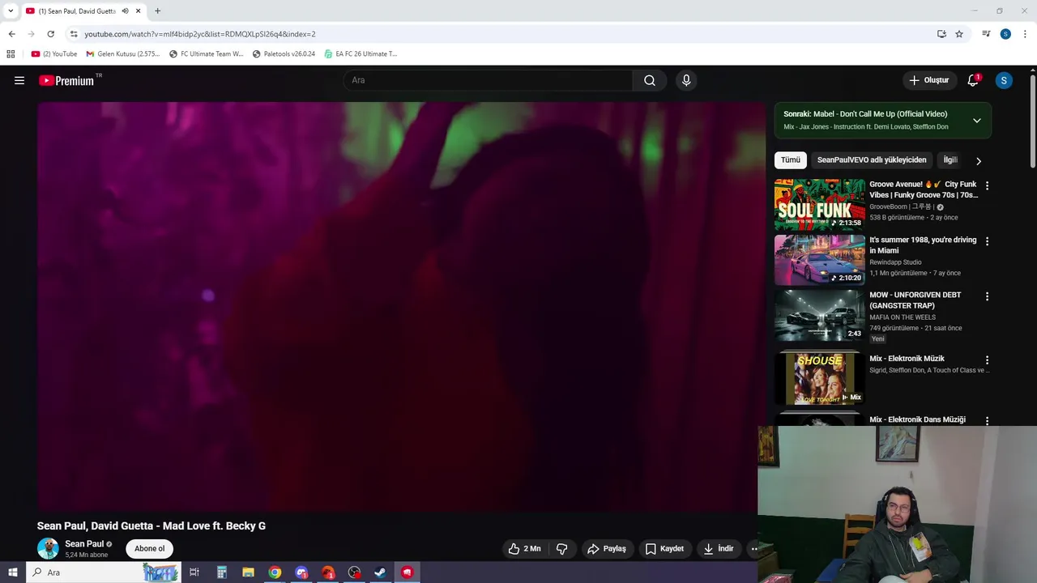Mute the tab via the speaker icon
The width and height of the screenshot is (1037, 583).
pos(125,11)
